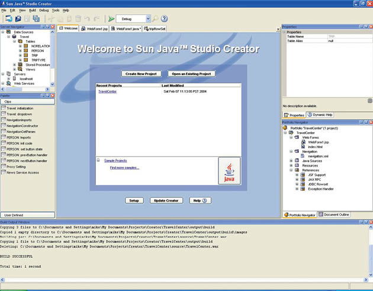This screenshot has width=373, height=291.
Task: Click the Help button below welcome panel
Action: 200,200
